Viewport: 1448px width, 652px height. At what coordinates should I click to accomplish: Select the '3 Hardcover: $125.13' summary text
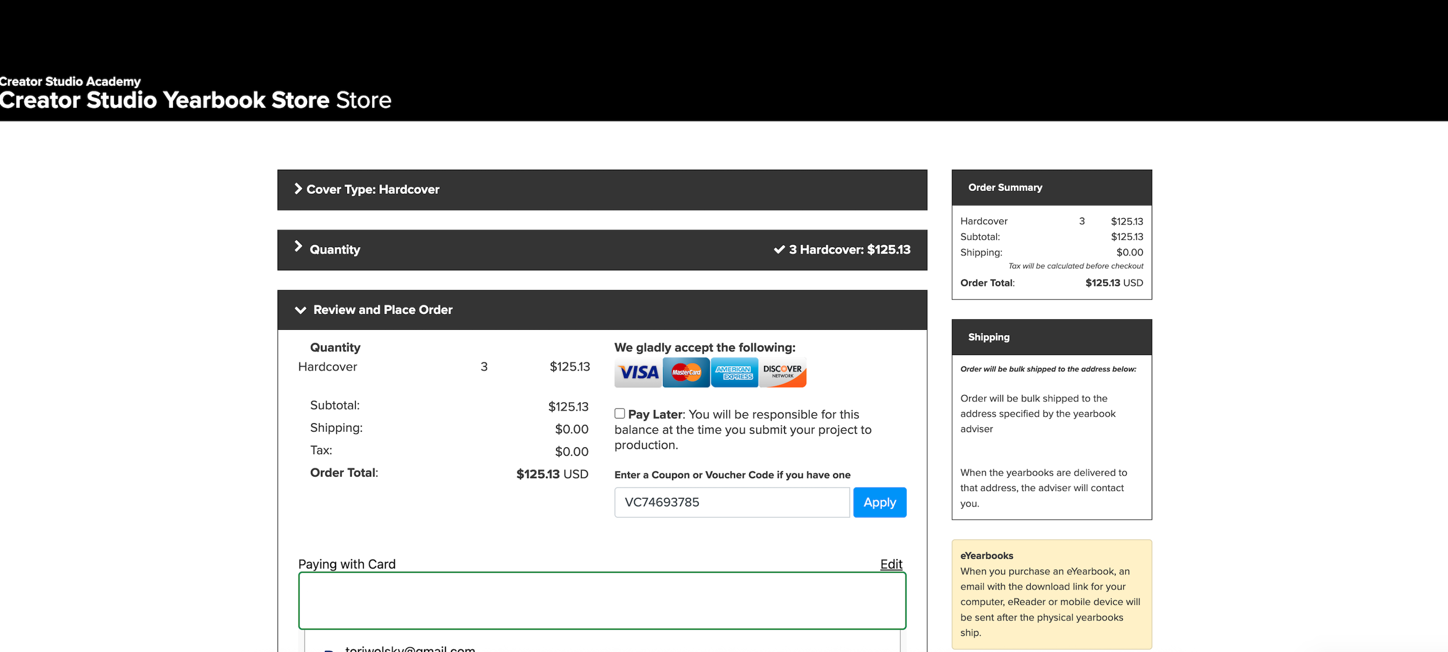849,250
